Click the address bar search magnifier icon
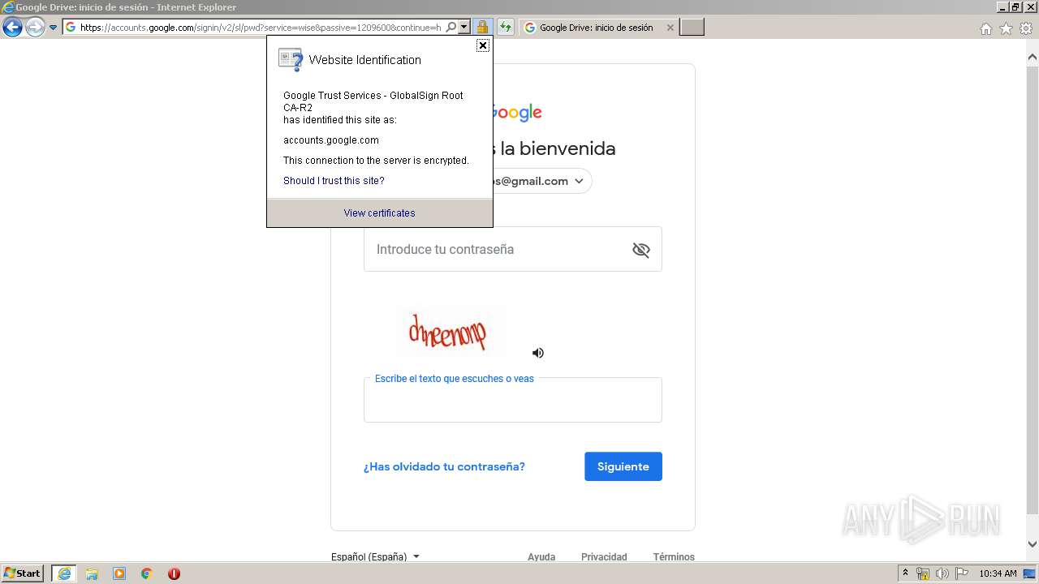The width and height of the screenshot is (1039, 584). [x=451, y=28]
